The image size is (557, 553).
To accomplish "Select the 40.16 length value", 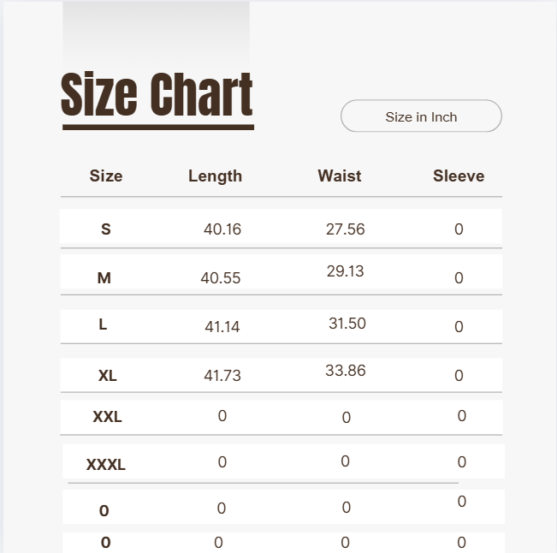I will 222,229.
